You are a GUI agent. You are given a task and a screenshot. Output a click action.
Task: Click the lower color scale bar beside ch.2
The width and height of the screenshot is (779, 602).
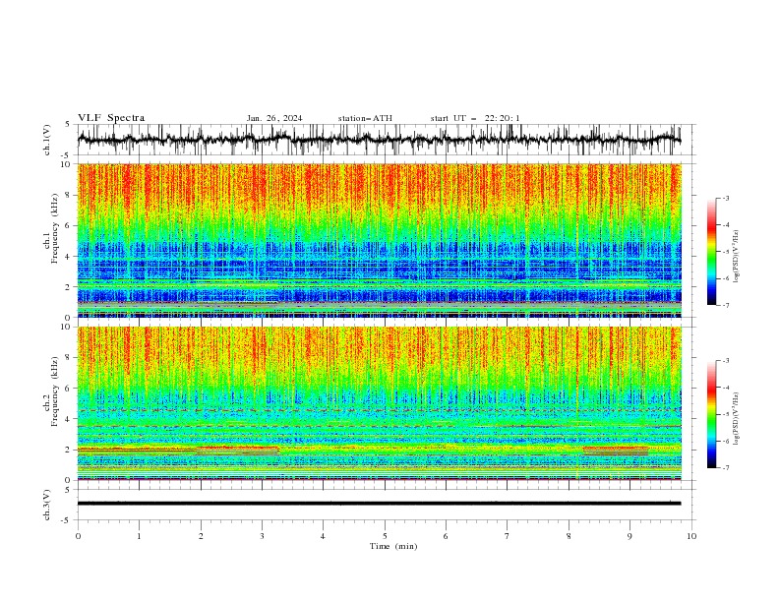[711, 414]
